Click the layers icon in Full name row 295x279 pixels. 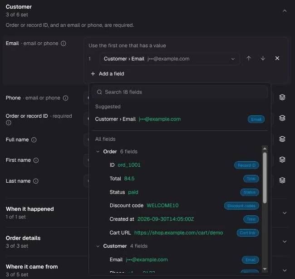click(282, 139)
